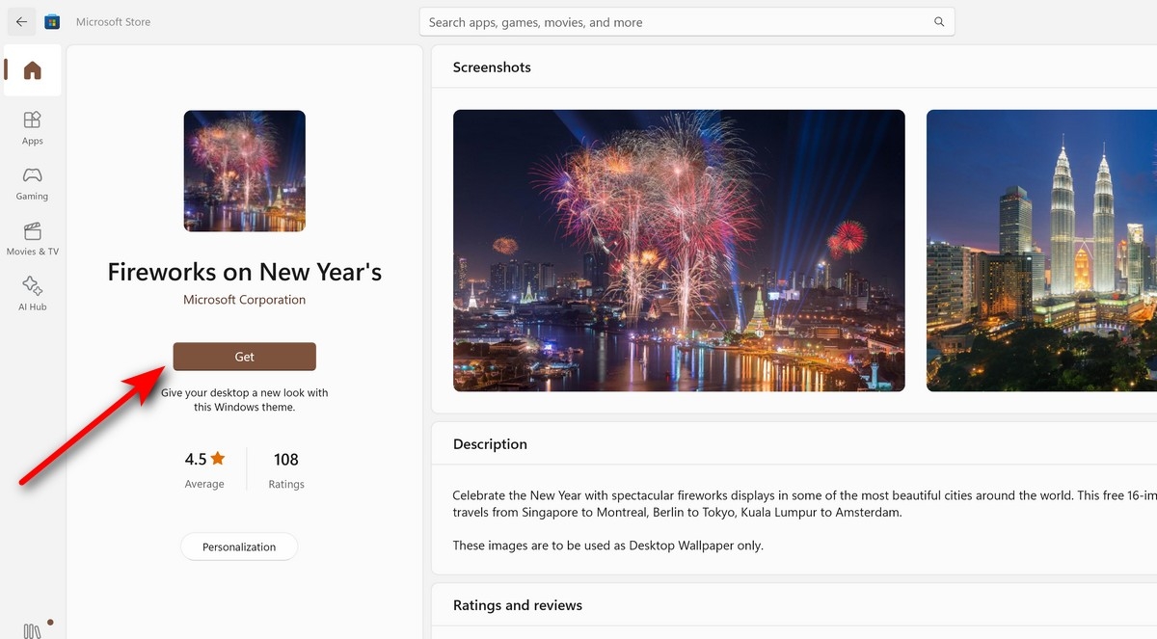Screen dimensions: 1157x639
Task: Select the Fireworks on New Year's title
Action: [245, 272]
